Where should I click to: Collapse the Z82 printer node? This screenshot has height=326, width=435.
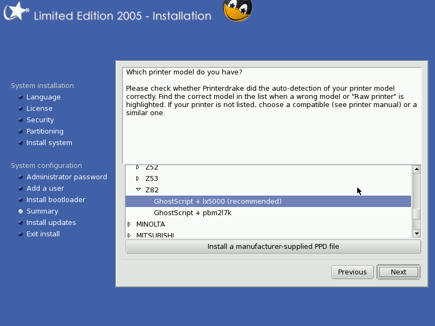point(138,190)
